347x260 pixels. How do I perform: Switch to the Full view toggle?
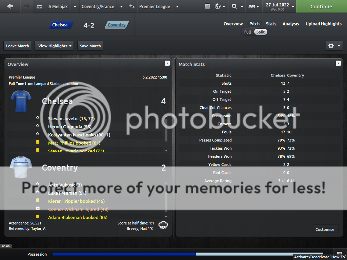pos(247,32)
